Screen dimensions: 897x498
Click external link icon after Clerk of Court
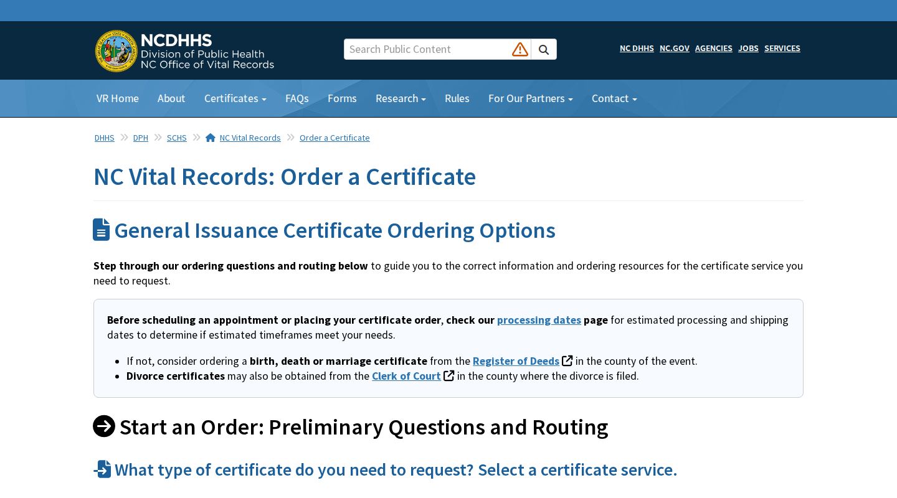[x=448, y=375]
